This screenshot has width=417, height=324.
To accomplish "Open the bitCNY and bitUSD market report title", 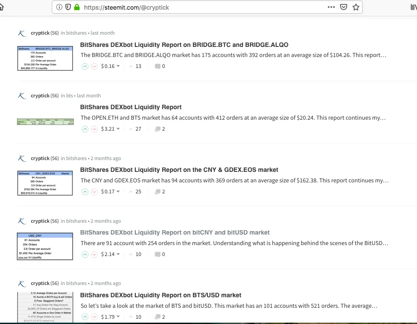I will pos(175,232).
